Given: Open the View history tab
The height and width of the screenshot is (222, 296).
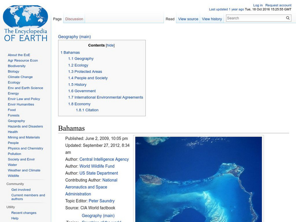Looking at the screenshot, I should 212,18.
